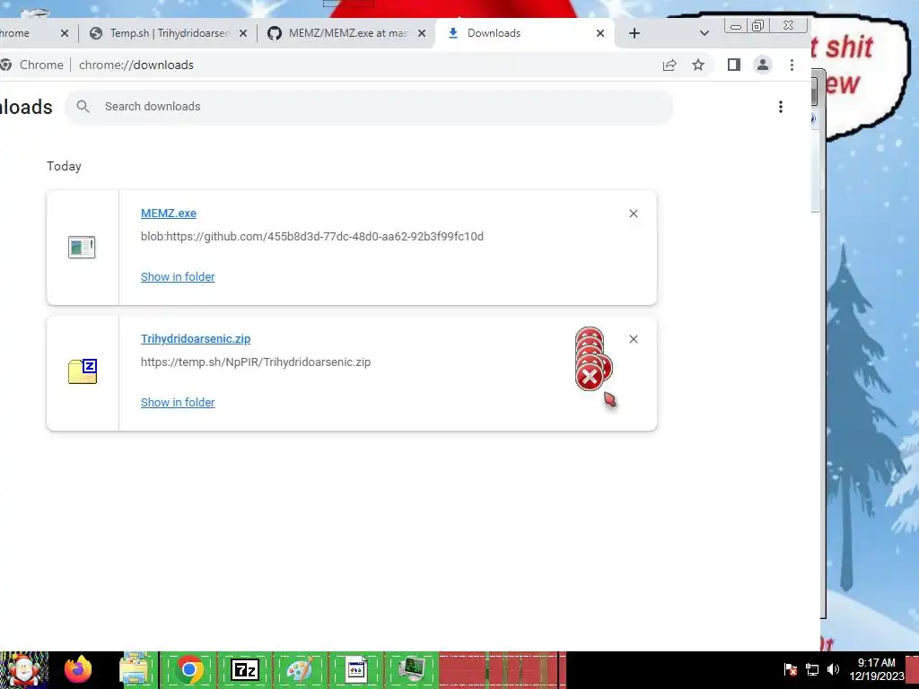Click the MEMZ.exe blob GitHub URL text
The image size is (919, 689).
(x=311, y=237)
